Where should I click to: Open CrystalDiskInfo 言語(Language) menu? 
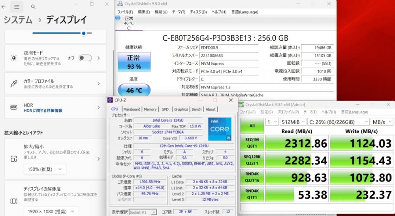[245, 12]
